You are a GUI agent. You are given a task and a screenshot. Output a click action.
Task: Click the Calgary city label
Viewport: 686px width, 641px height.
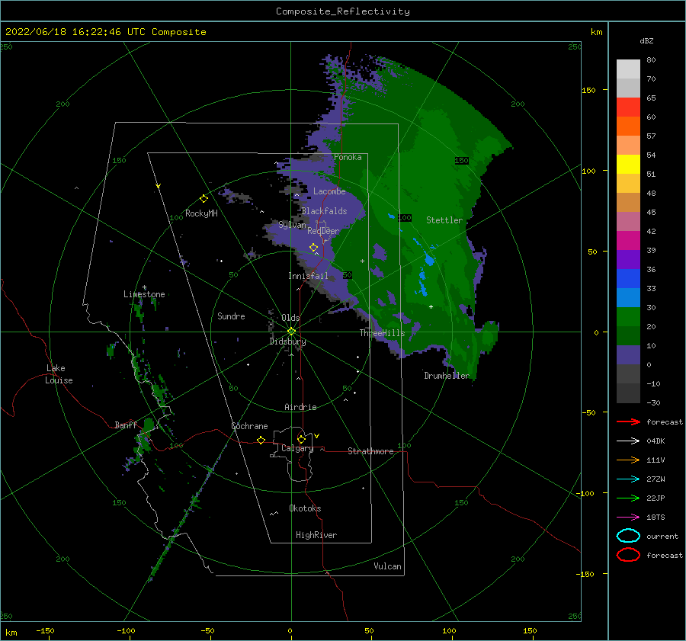point(297,448)
